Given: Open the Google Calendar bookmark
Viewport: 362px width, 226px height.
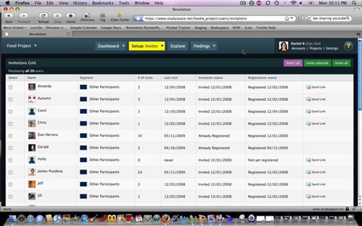Looking at the screenshot, I should (x=84, y=28).
